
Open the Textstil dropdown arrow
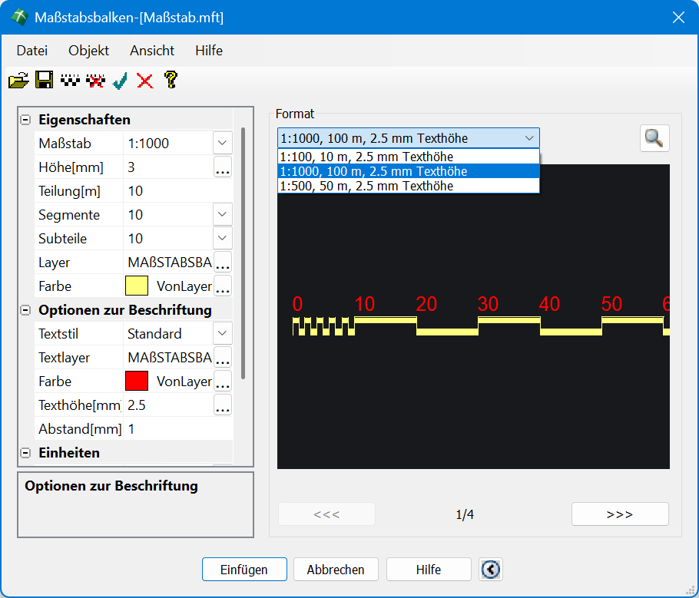222,334
